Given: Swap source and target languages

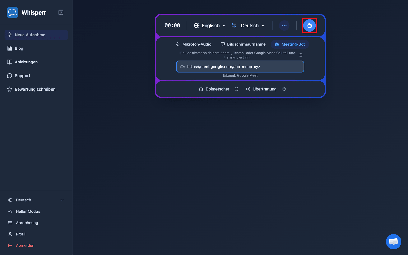Looking at the screenshot, I should point(234,25).
